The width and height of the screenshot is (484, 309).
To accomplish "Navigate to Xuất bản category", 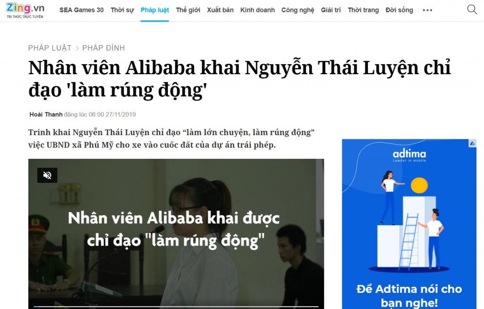I will coord(220,10).
